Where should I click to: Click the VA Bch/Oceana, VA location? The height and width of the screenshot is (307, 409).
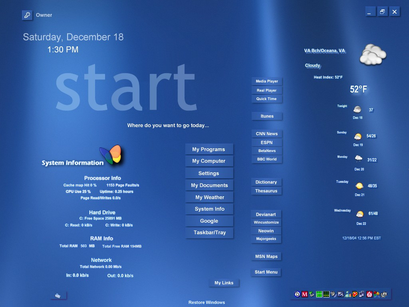[x=324, y=51]
